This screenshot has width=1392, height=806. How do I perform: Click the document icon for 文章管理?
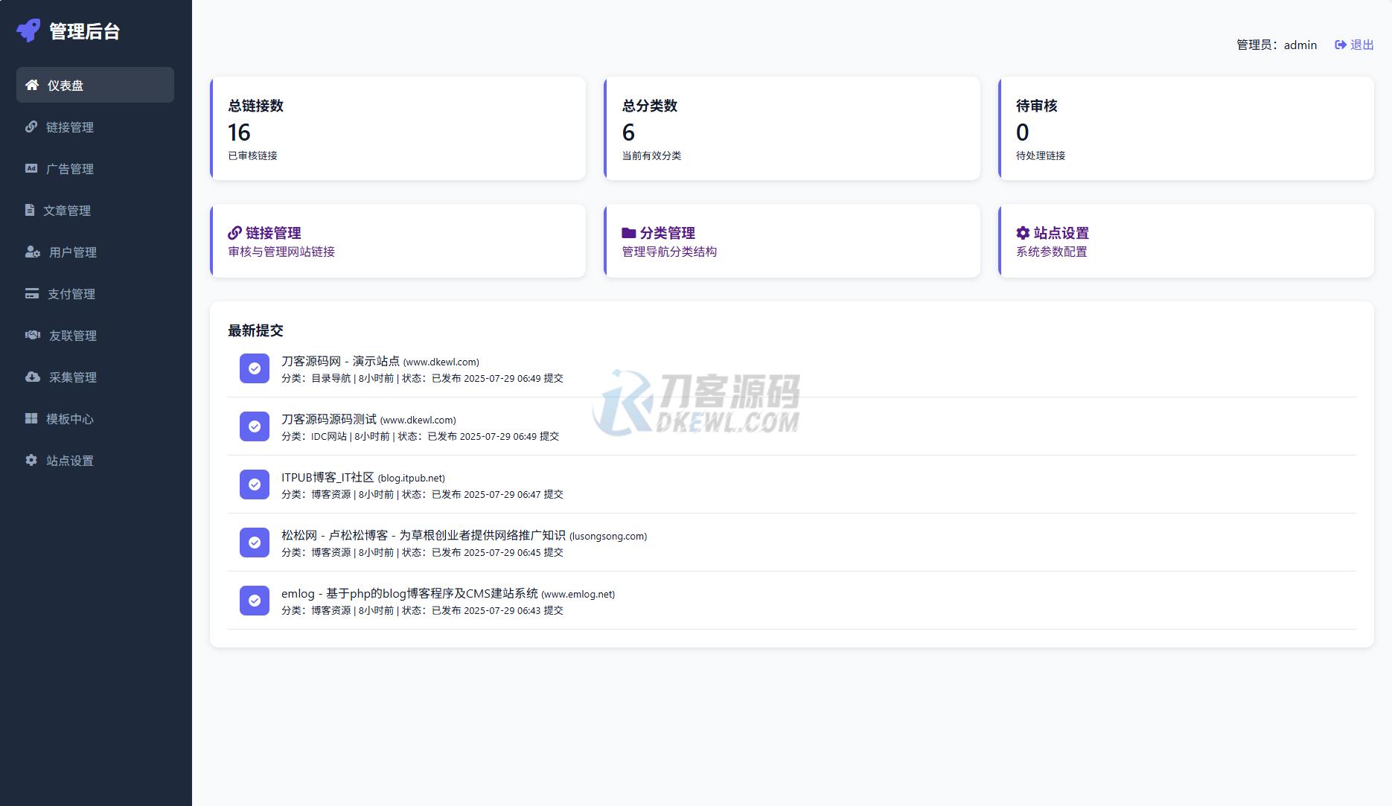coord(31,210)
